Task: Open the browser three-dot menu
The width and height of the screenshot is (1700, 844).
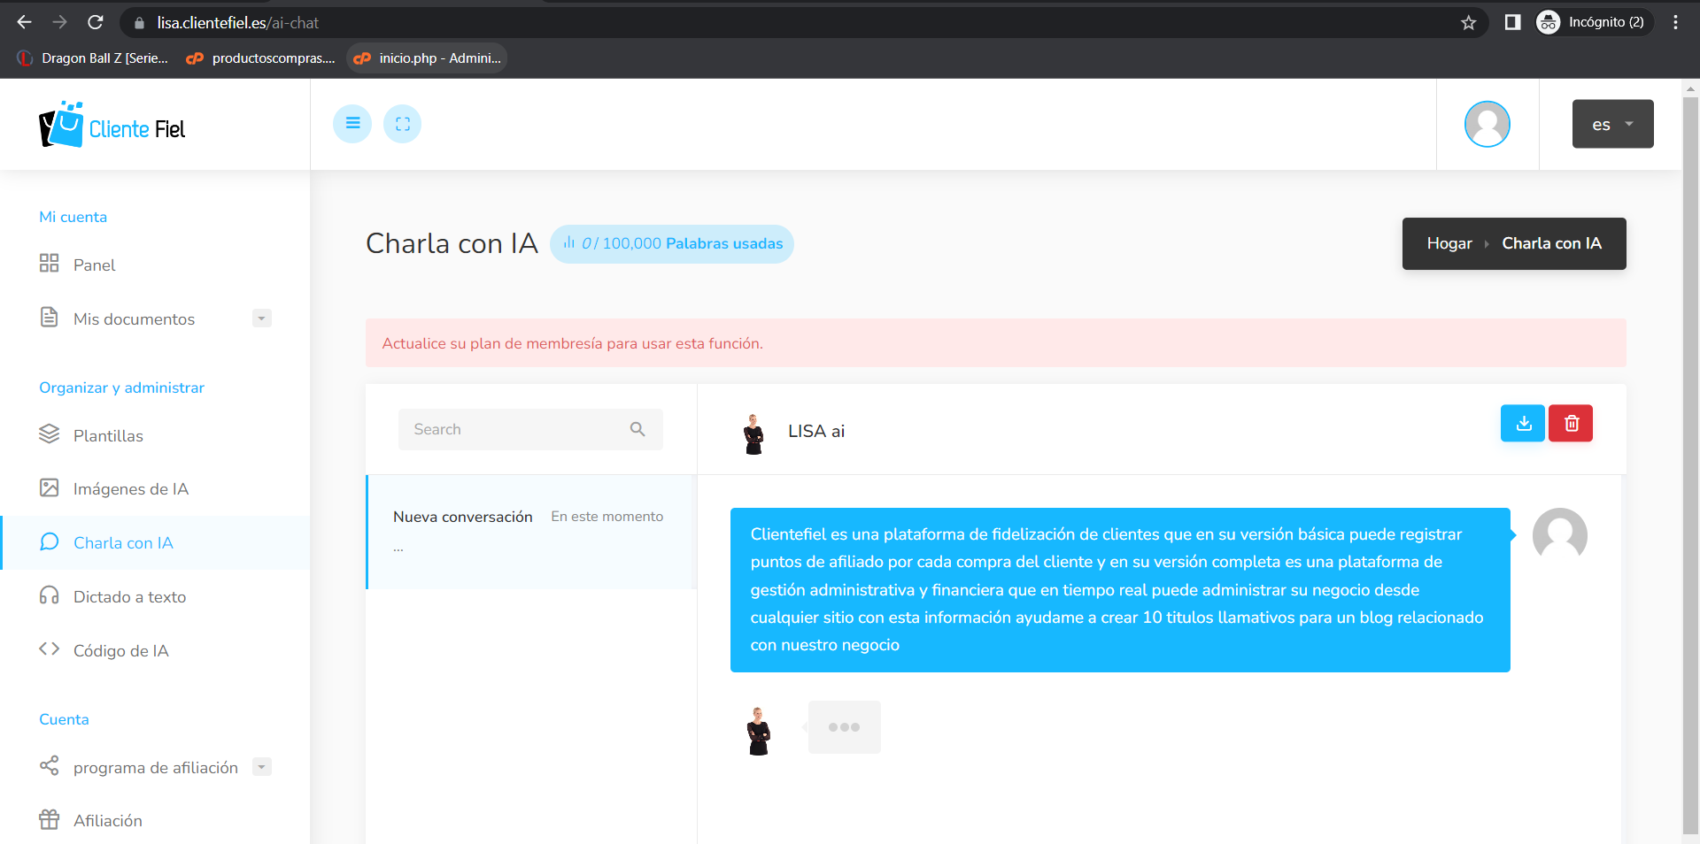Action: tap(1675, 22)
